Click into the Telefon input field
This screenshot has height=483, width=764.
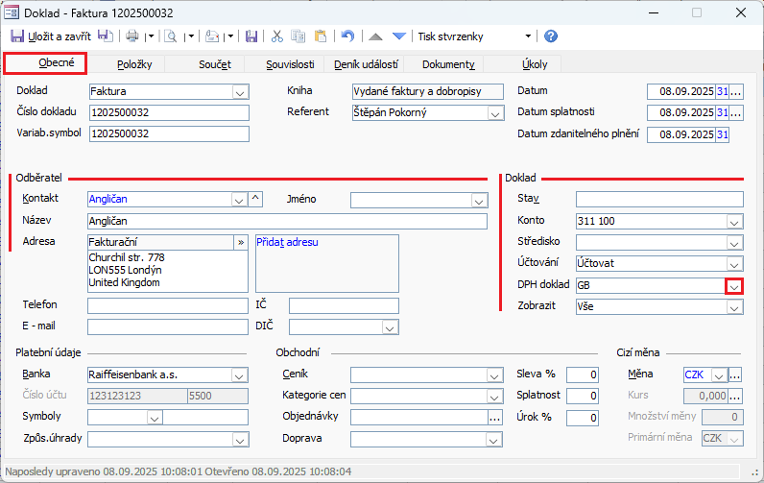tap(167, 305)
